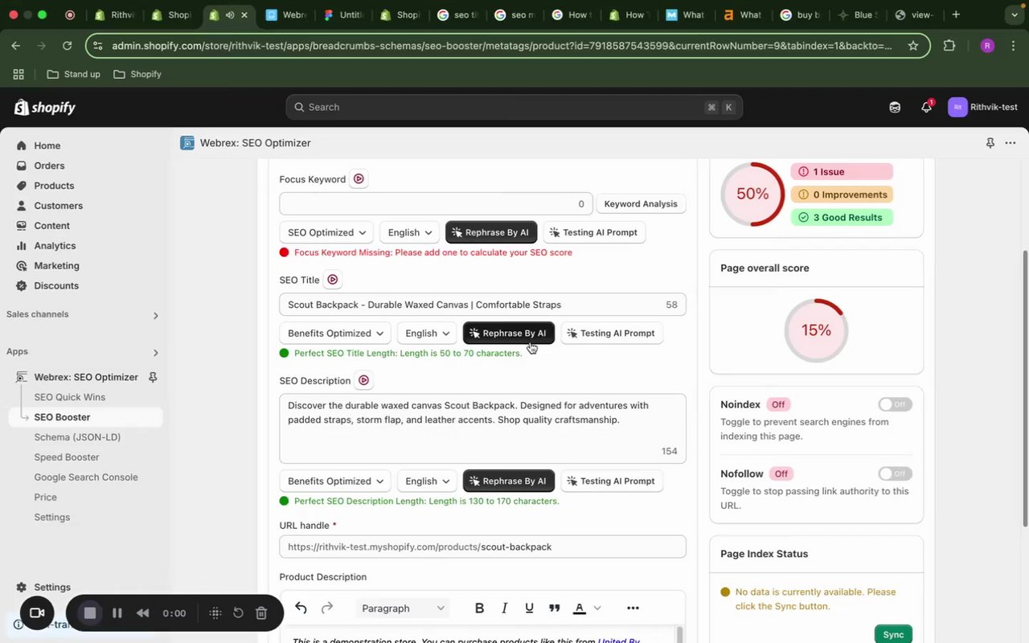Rewind the screen recording

pos(142,613)
